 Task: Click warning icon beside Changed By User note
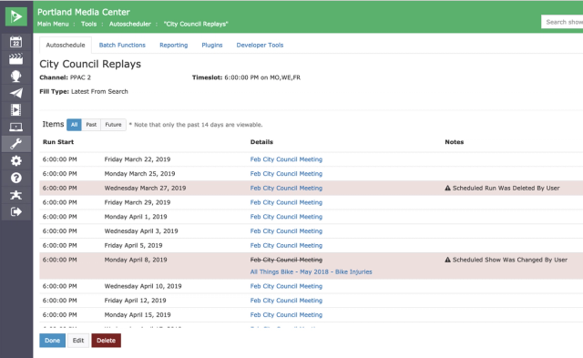[447, 260]
